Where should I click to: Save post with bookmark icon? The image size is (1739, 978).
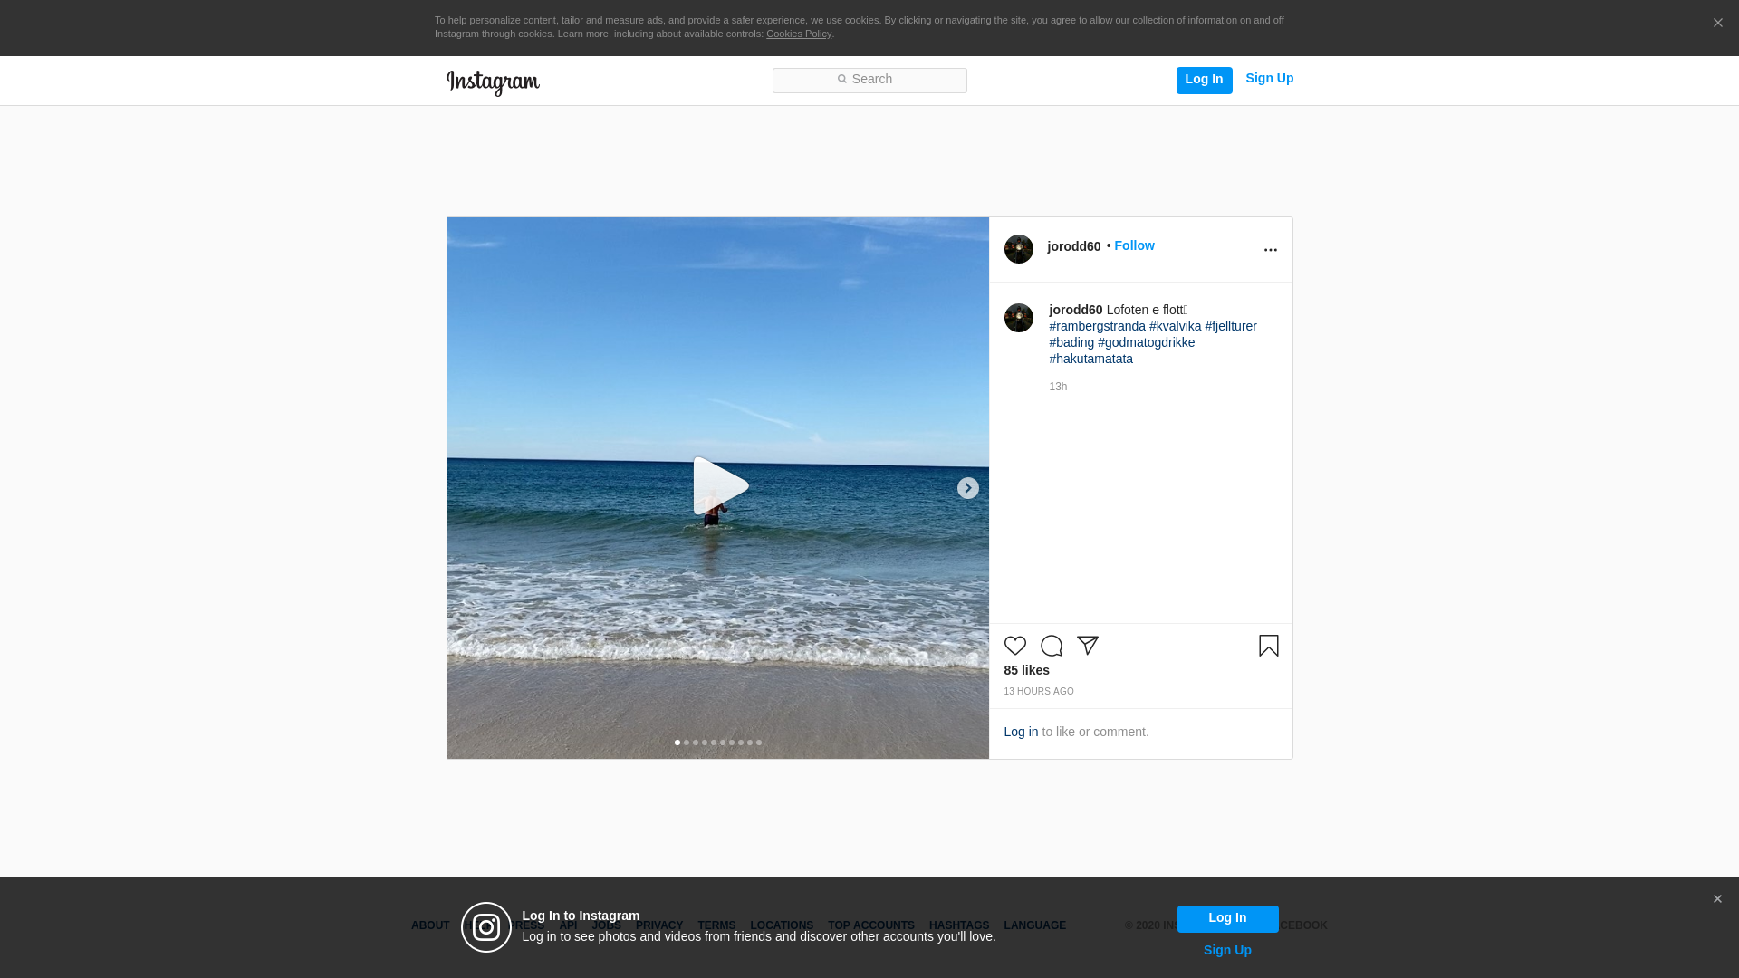1268,646
